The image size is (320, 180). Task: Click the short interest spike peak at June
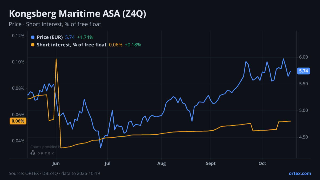coord(56,59)
